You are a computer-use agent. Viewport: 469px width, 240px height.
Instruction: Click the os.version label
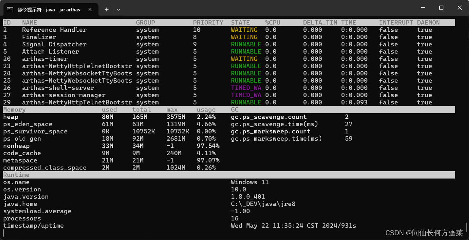tap(22, 190)
